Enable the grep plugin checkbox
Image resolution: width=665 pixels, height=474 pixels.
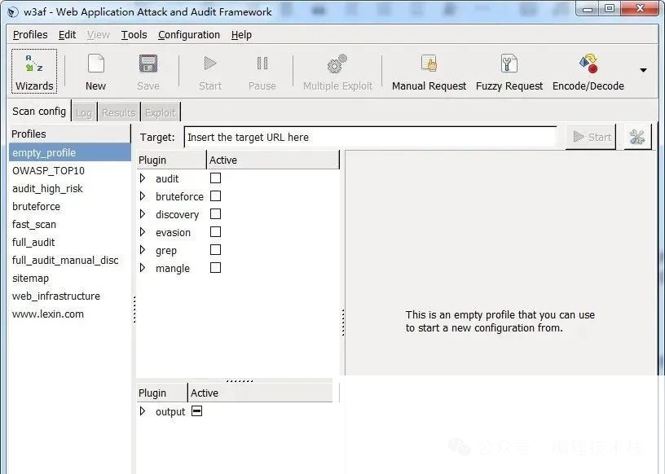point(215,250)
